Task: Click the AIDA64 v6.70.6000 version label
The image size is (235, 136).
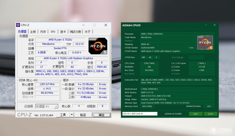Action: coord(173,114)
